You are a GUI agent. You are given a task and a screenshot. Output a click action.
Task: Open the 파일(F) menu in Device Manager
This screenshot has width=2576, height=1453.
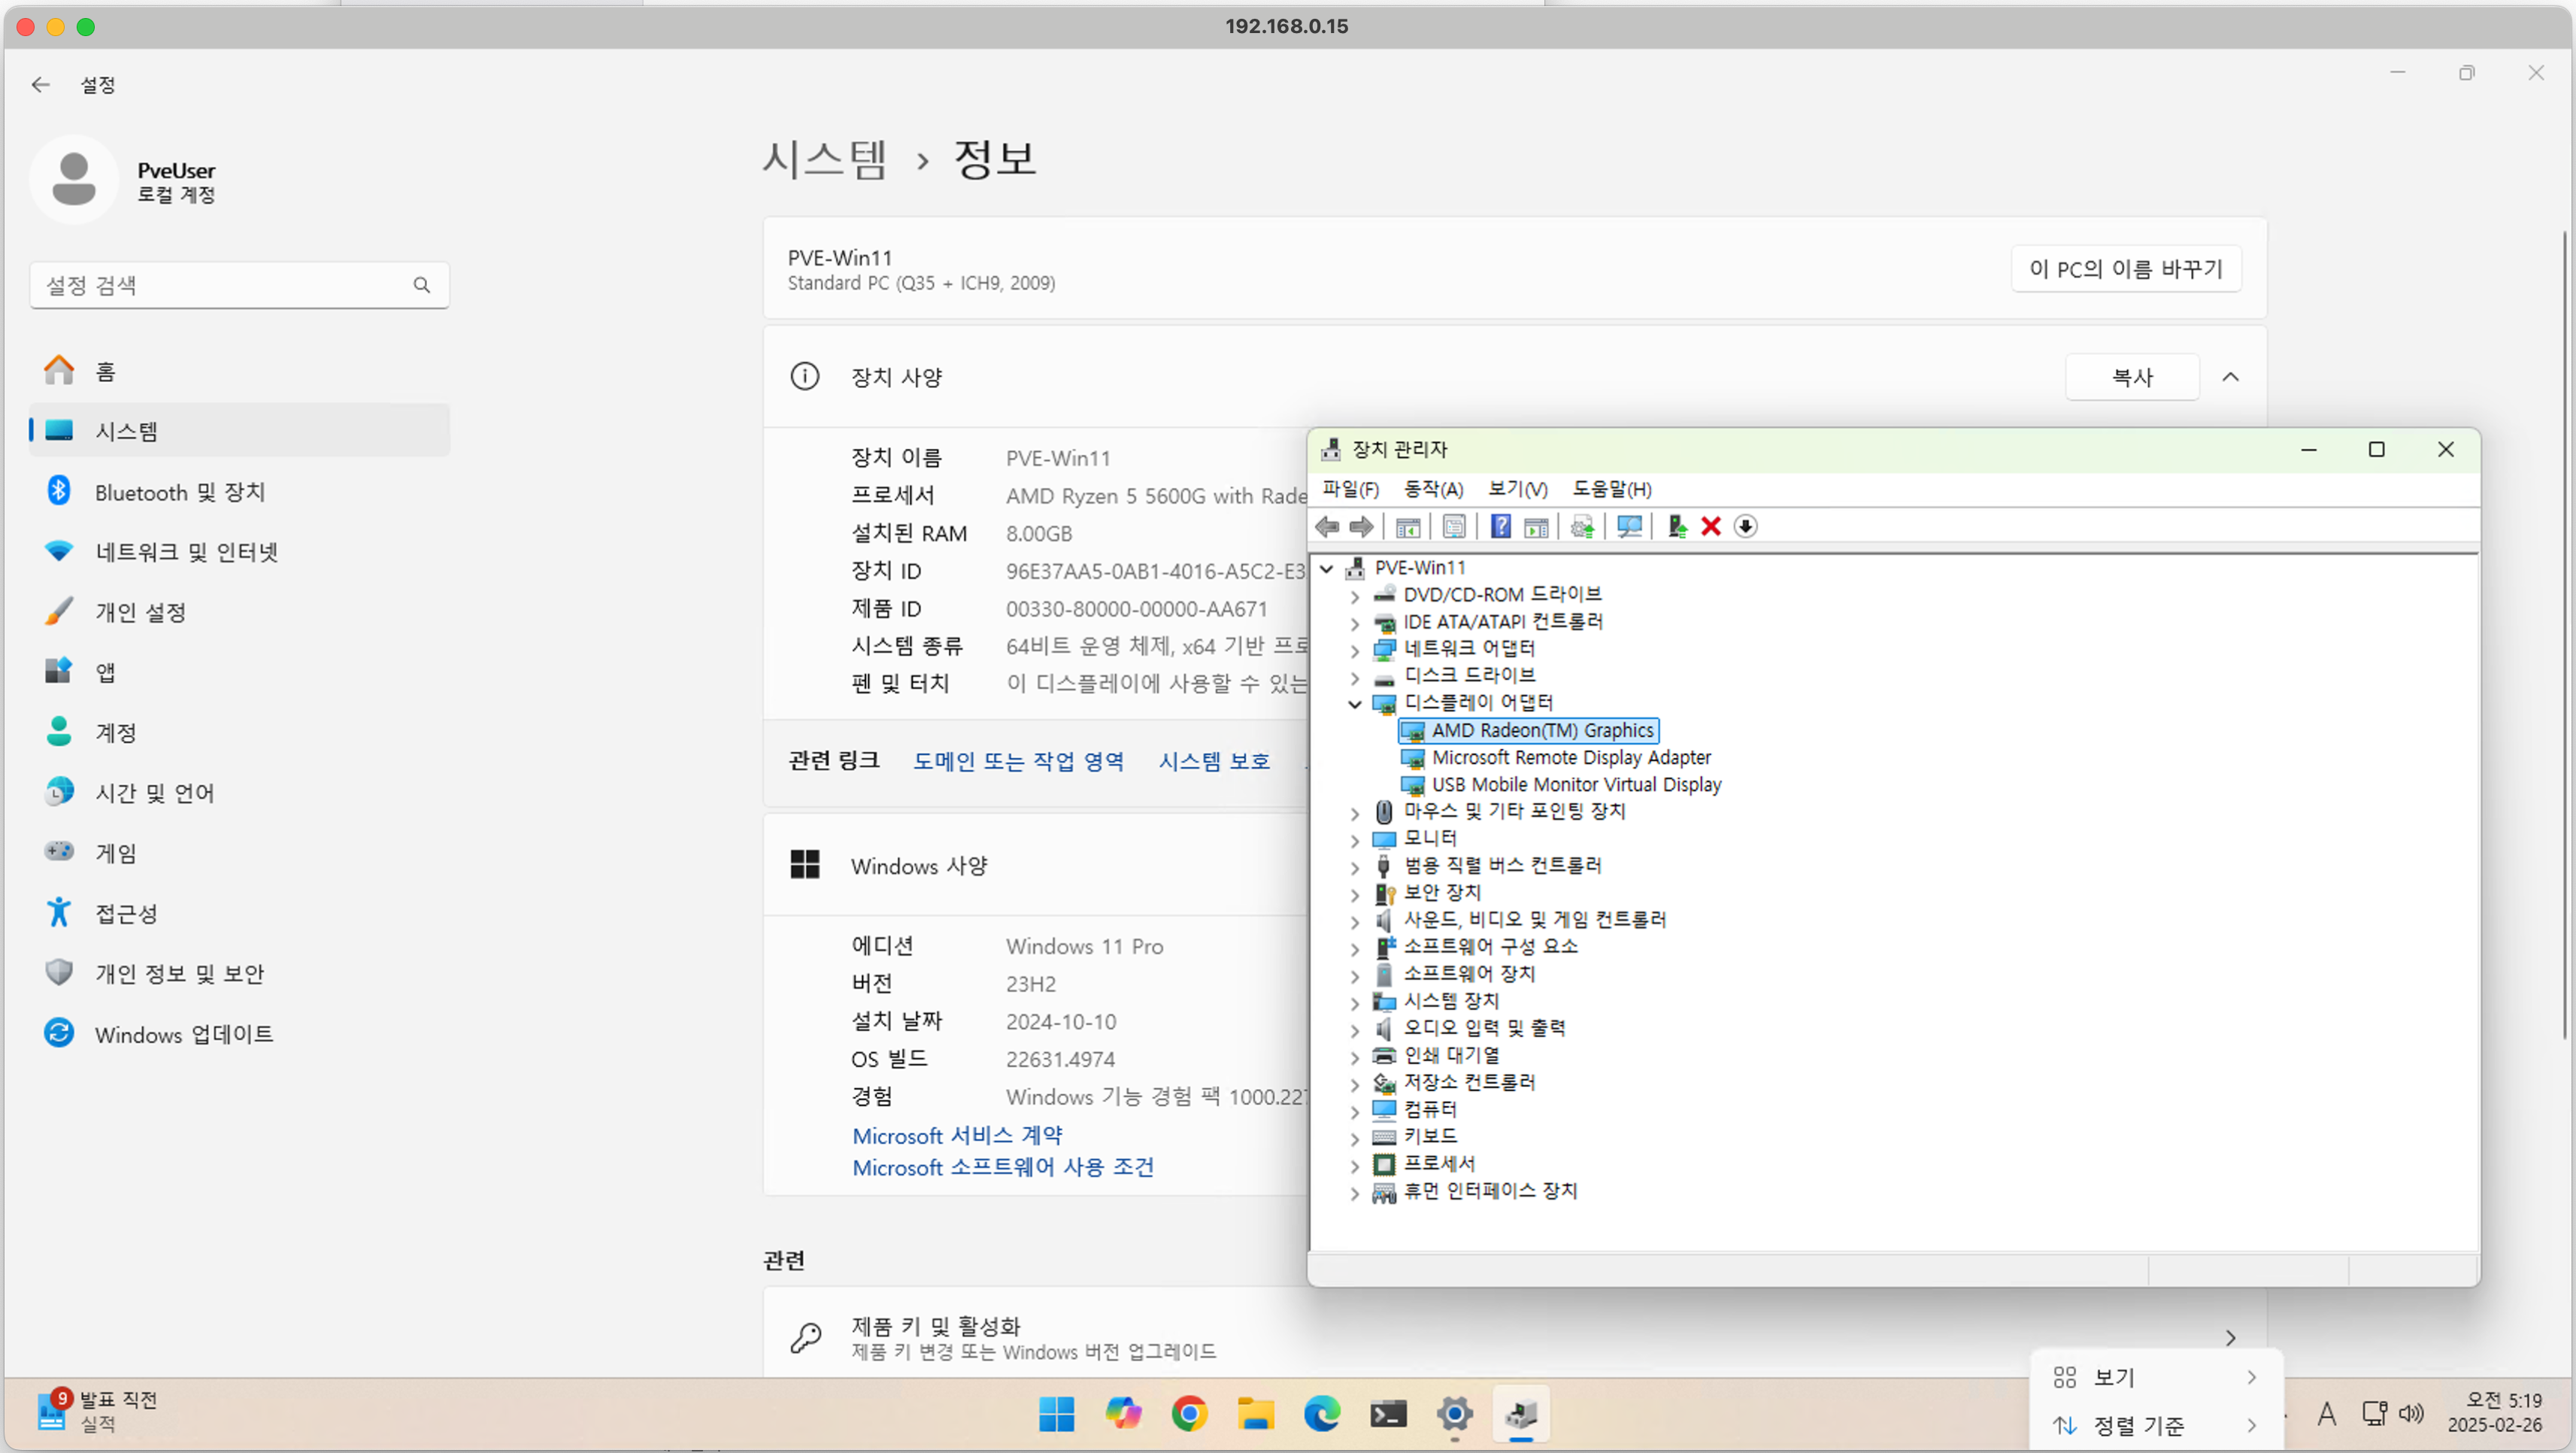tap(1350, 489)
